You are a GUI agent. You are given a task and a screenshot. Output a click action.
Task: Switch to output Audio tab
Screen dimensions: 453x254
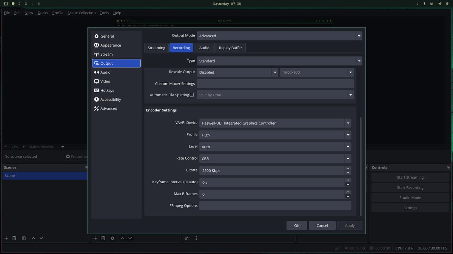204,48
